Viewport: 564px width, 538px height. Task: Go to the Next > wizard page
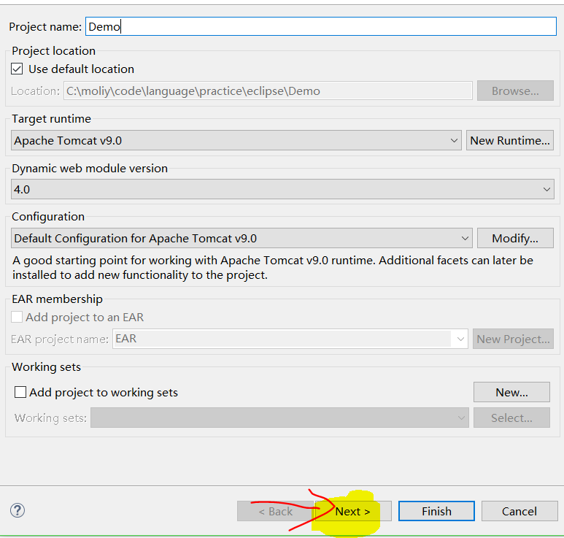(x=353, y=512)
